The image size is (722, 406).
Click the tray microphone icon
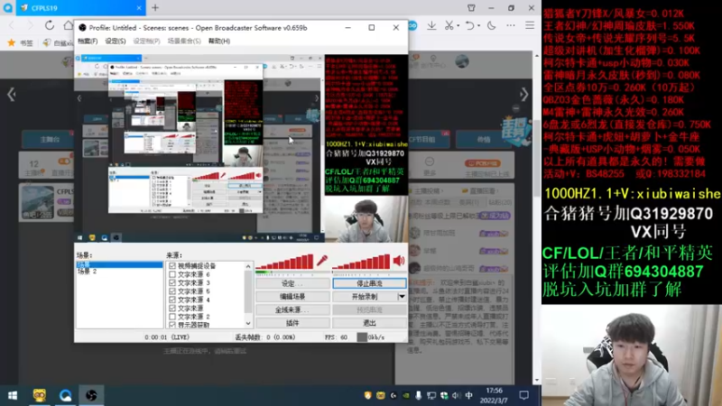[x=418, y=395]
